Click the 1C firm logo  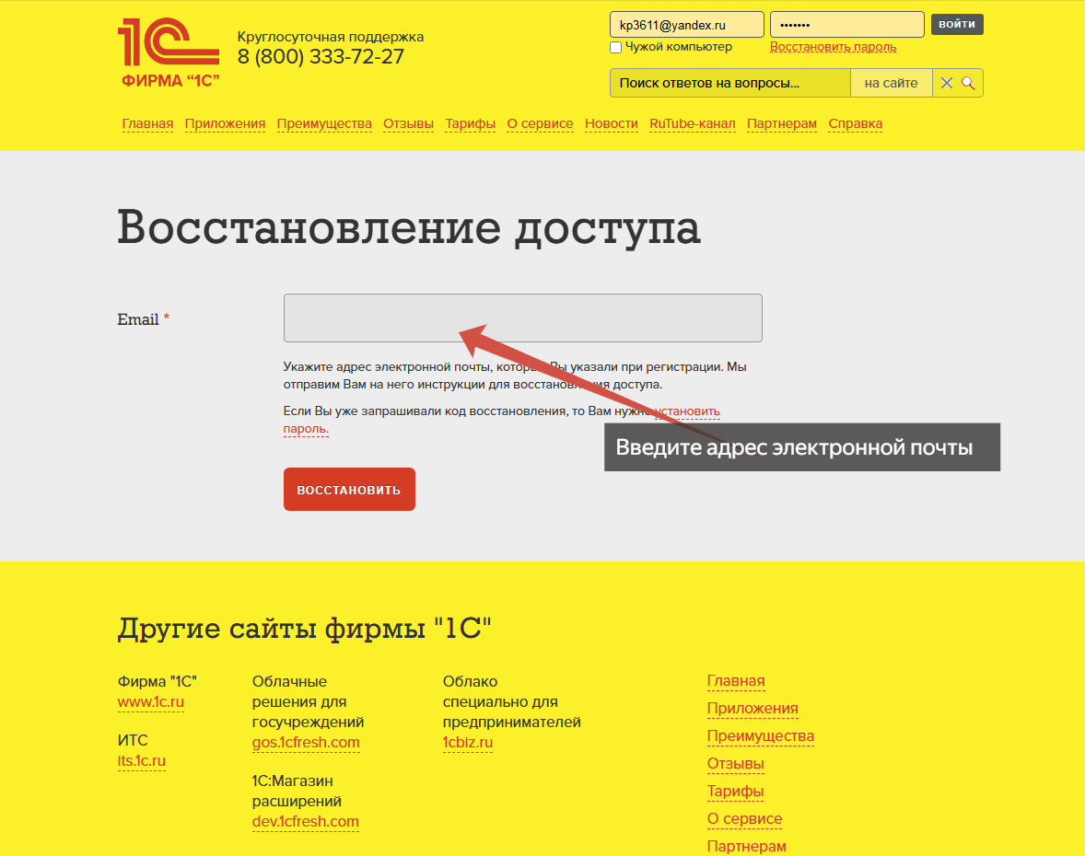169,52
